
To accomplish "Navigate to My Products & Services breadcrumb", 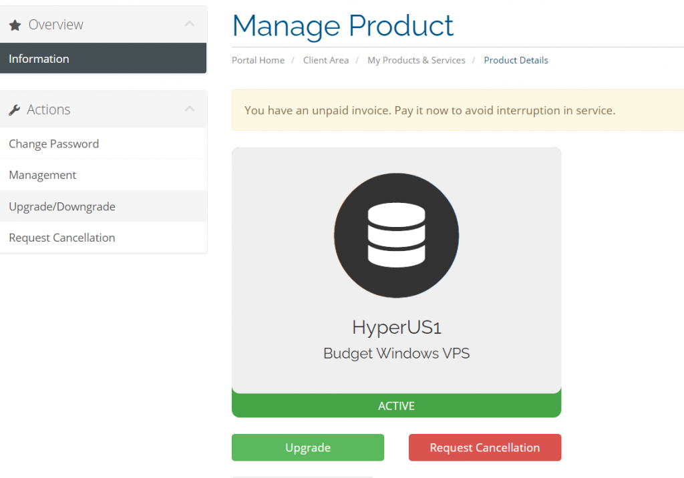I will coord(416,60).
